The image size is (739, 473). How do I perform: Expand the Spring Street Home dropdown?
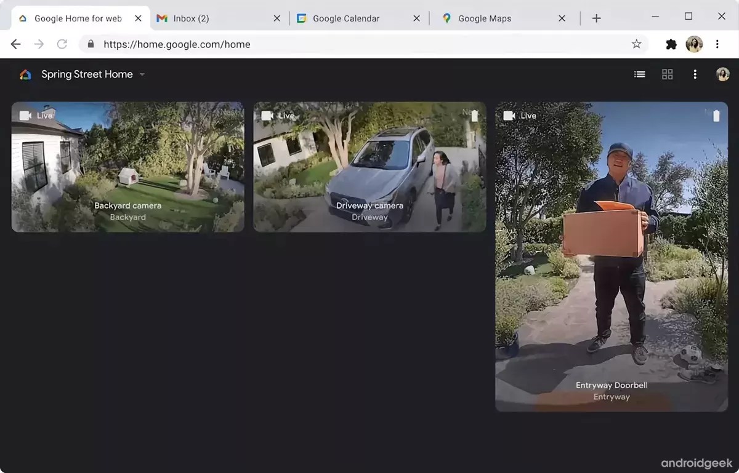tap(142, 74)
